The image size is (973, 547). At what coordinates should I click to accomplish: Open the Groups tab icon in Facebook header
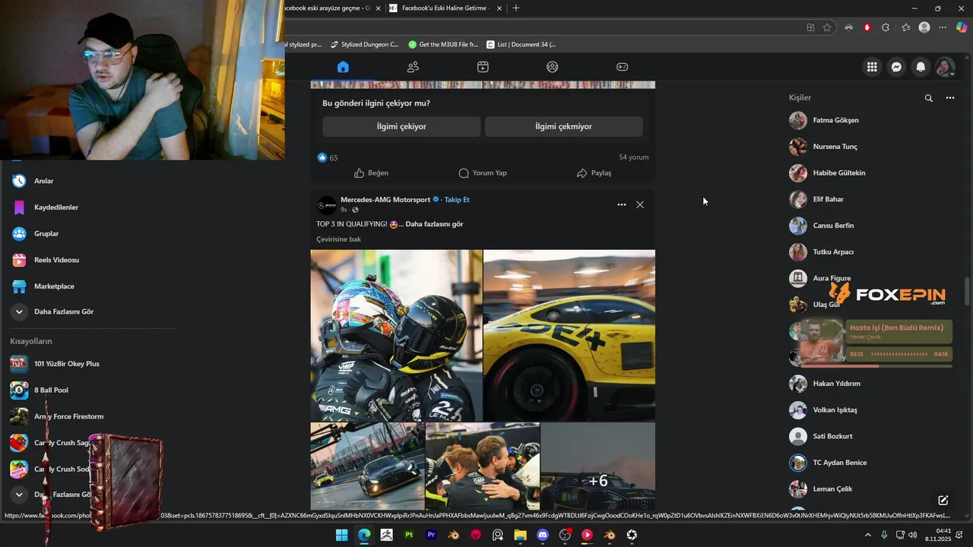pyautogui.click(x=553, y=67)
